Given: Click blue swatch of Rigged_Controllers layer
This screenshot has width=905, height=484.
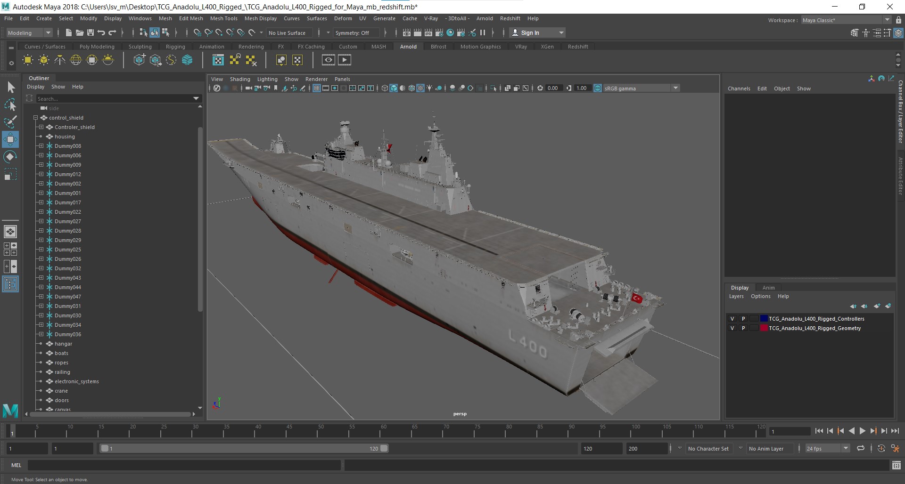Looking at the screenshot, I should pyautogui.click(x=764, y=319).
